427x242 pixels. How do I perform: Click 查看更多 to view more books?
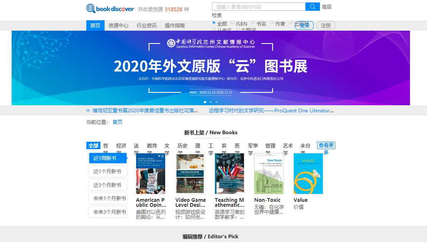click(x=326, y=146)
